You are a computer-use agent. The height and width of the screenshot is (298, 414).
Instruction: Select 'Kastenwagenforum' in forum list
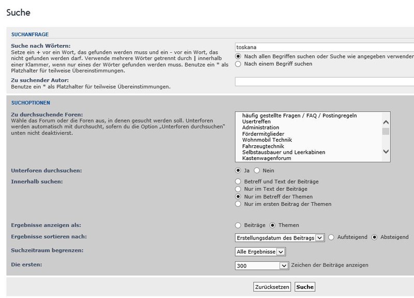[x=267, y=158]
